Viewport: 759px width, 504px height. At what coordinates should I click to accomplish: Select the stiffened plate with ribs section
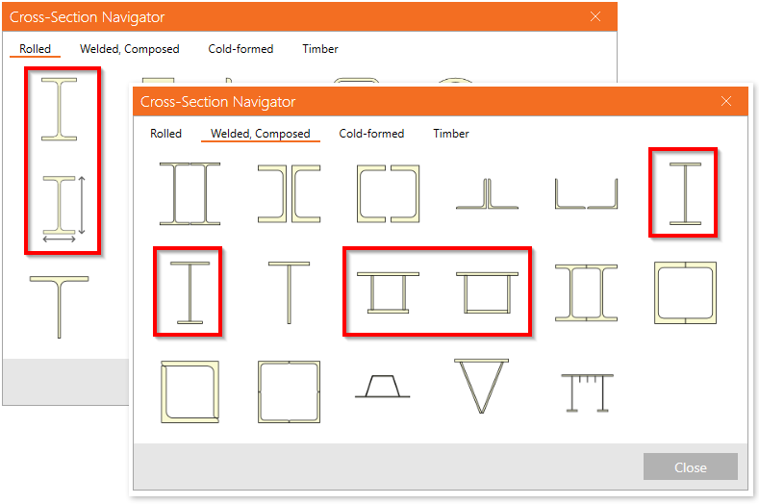(587, 392)
